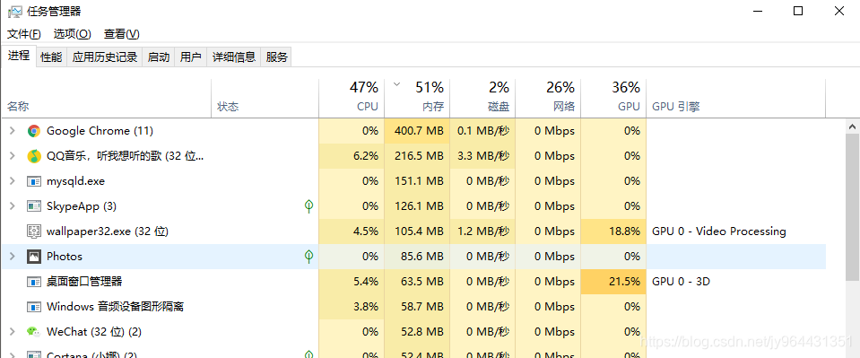Click the 6.2% CPU value
This screenshot has height=358, width=860.
click(366, 156)
